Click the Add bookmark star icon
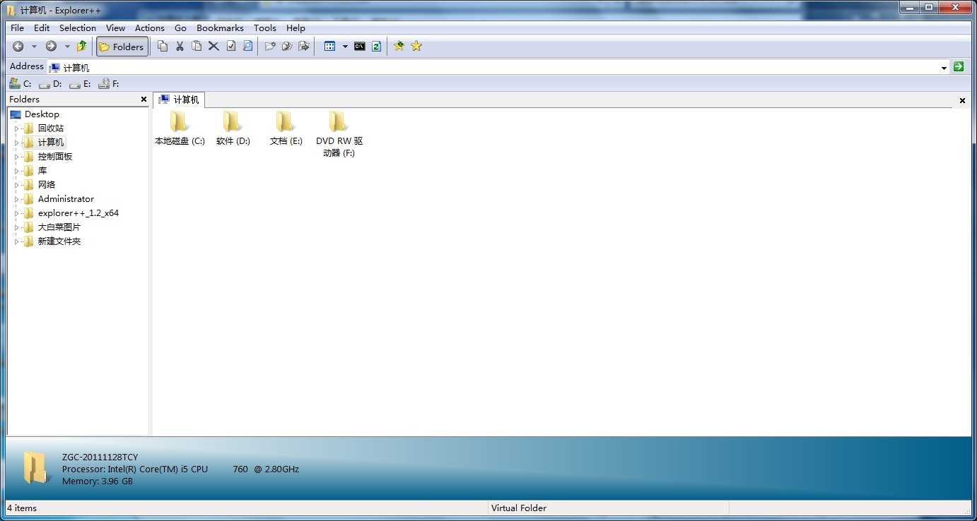Screen dimensions: 977x521 [399, 47]
